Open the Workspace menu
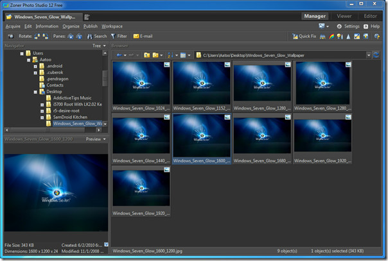The width and height of the screenshot is (388, 261). coord(112,26)
